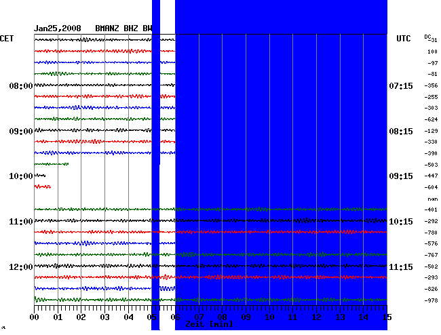This screenshot has height=335, width=441.
Task: Click the "UTC" time zone label
Action: coord(403,39)
